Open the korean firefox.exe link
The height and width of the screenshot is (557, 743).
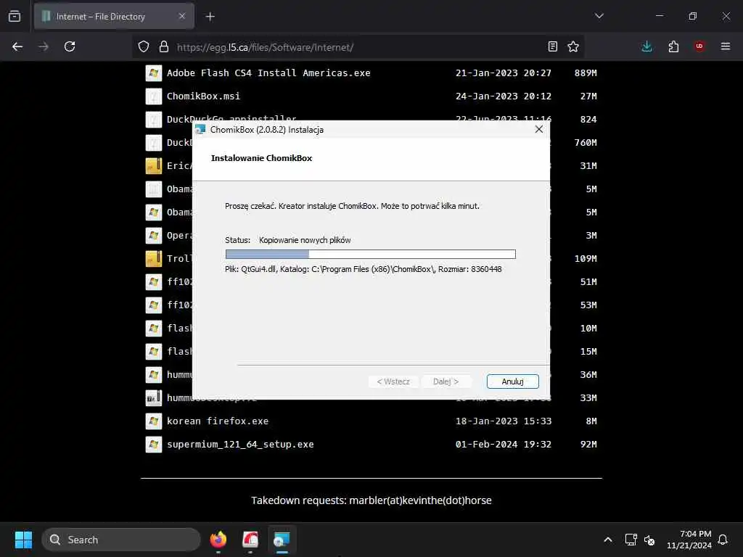[x=218, y=421]
